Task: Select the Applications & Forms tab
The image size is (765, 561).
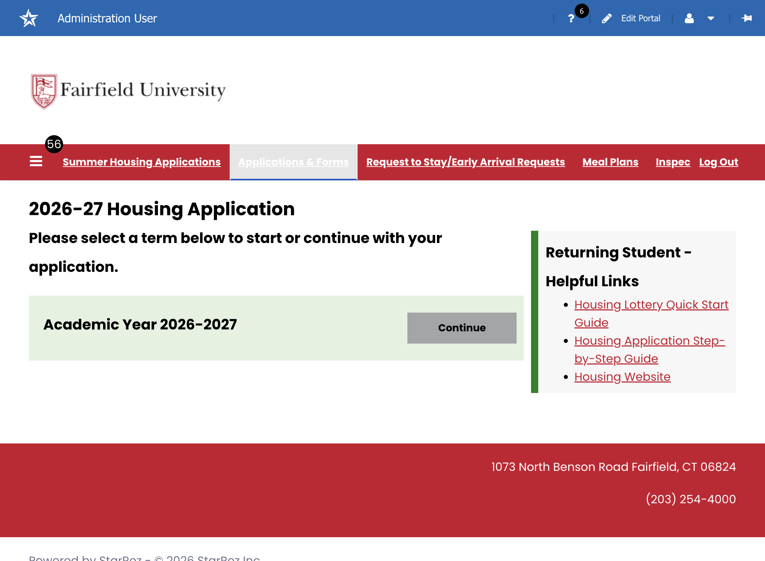Action: coord(293,162)
